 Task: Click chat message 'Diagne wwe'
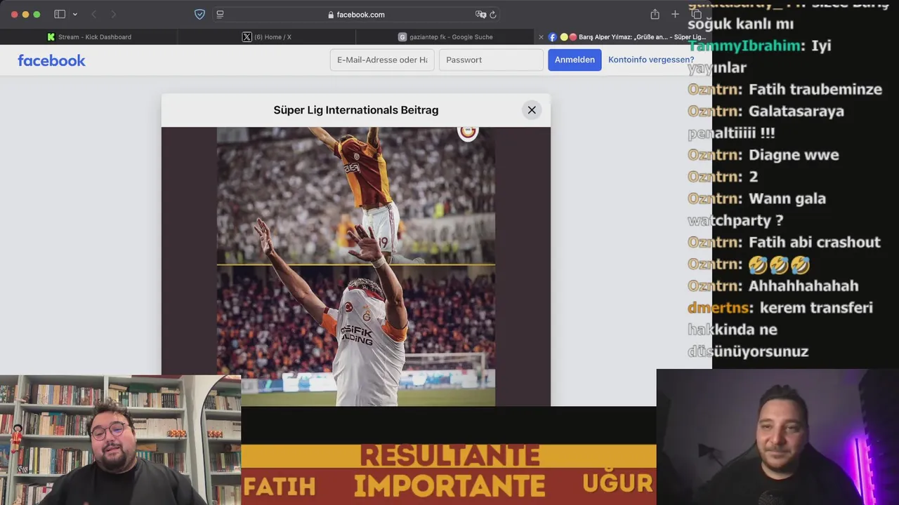point(794,154)
